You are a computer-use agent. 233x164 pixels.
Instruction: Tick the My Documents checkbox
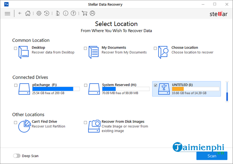point(85,48)
